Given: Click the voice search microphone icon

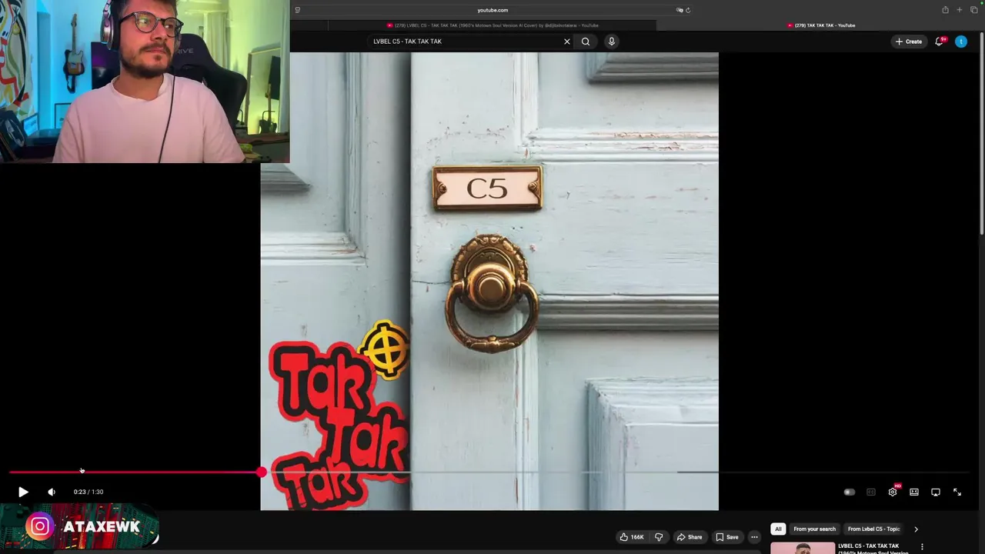Looking at the screenshot, I should pyautogui.click(x=612, y=42).
